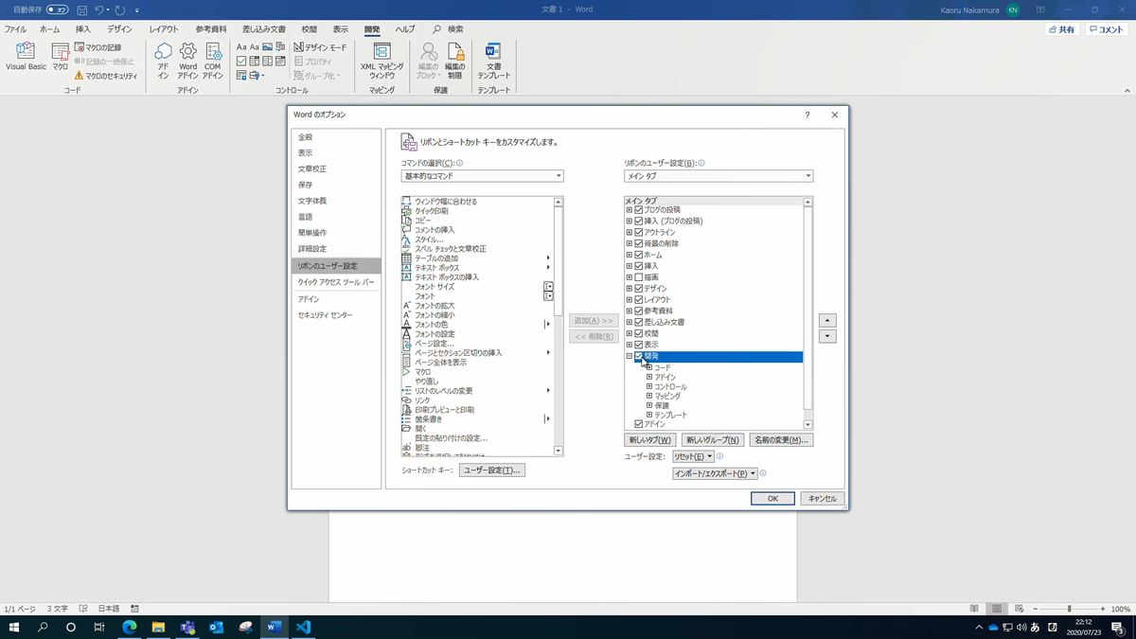Uncheck the 校閲 tab checkbox

click(x=639, y=334)
